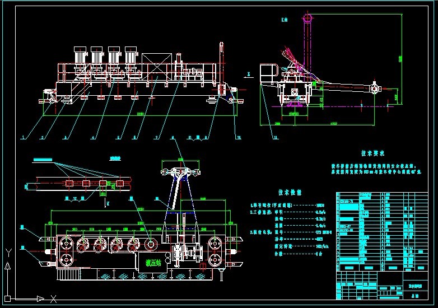
Task: Select the cyan bar label above detail view
Action: point(43,160)
